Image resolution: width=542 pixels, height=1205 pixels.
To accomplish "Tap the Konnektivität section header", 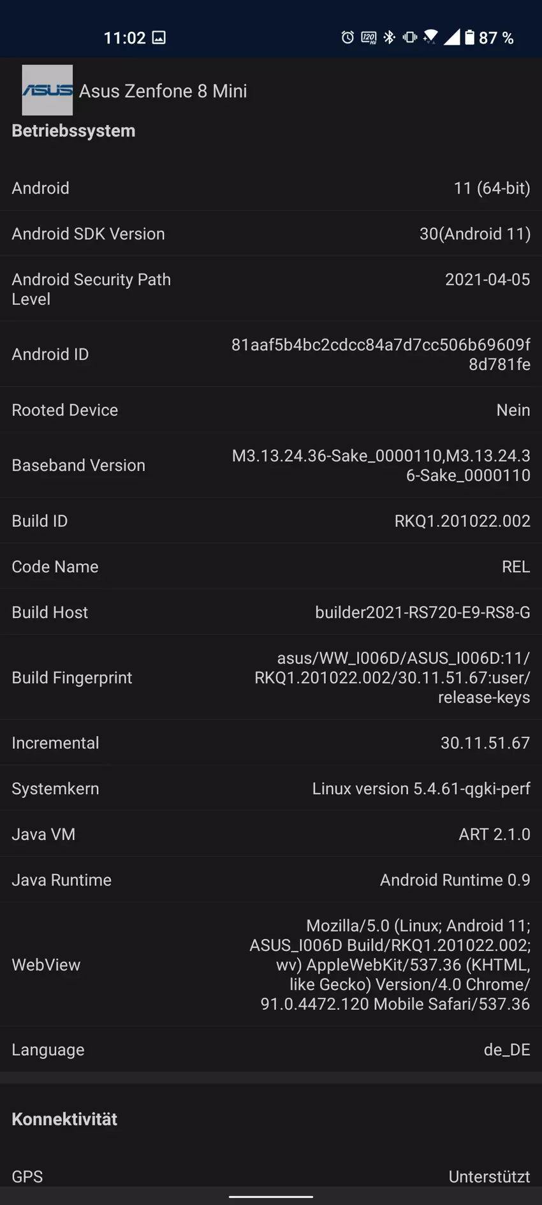I will click(64, 1119).
